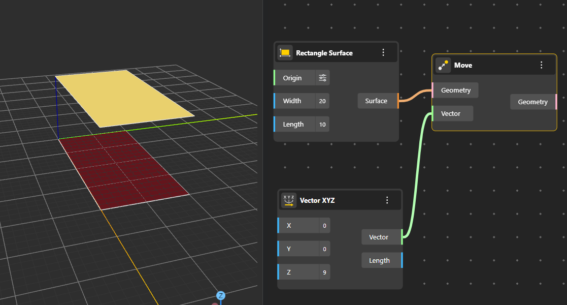567x305 pixels.
Task: Click the Vector input on Move node
Action: pyautogui.click(x=451, y=113)
